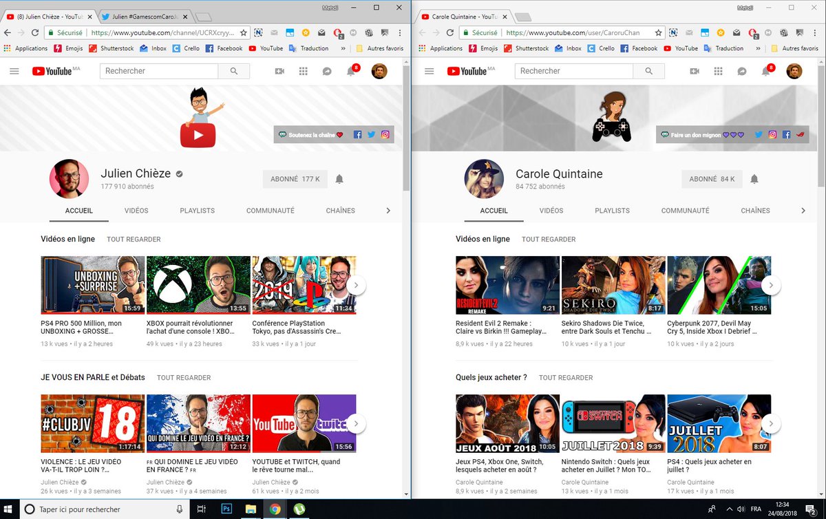The width and height of the screenshot is (826, 519).
Task: Open messages icon in left window
Action: [327, 71]
